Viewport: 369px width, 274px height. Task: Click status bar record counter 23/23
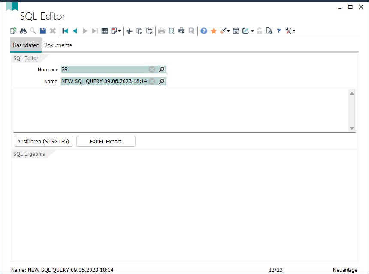pos(275,270)
